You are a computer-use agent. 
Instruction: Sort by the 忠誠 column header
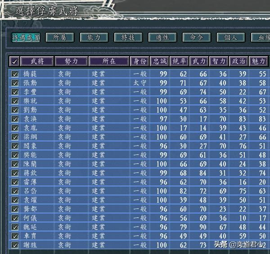pos(160,61)
